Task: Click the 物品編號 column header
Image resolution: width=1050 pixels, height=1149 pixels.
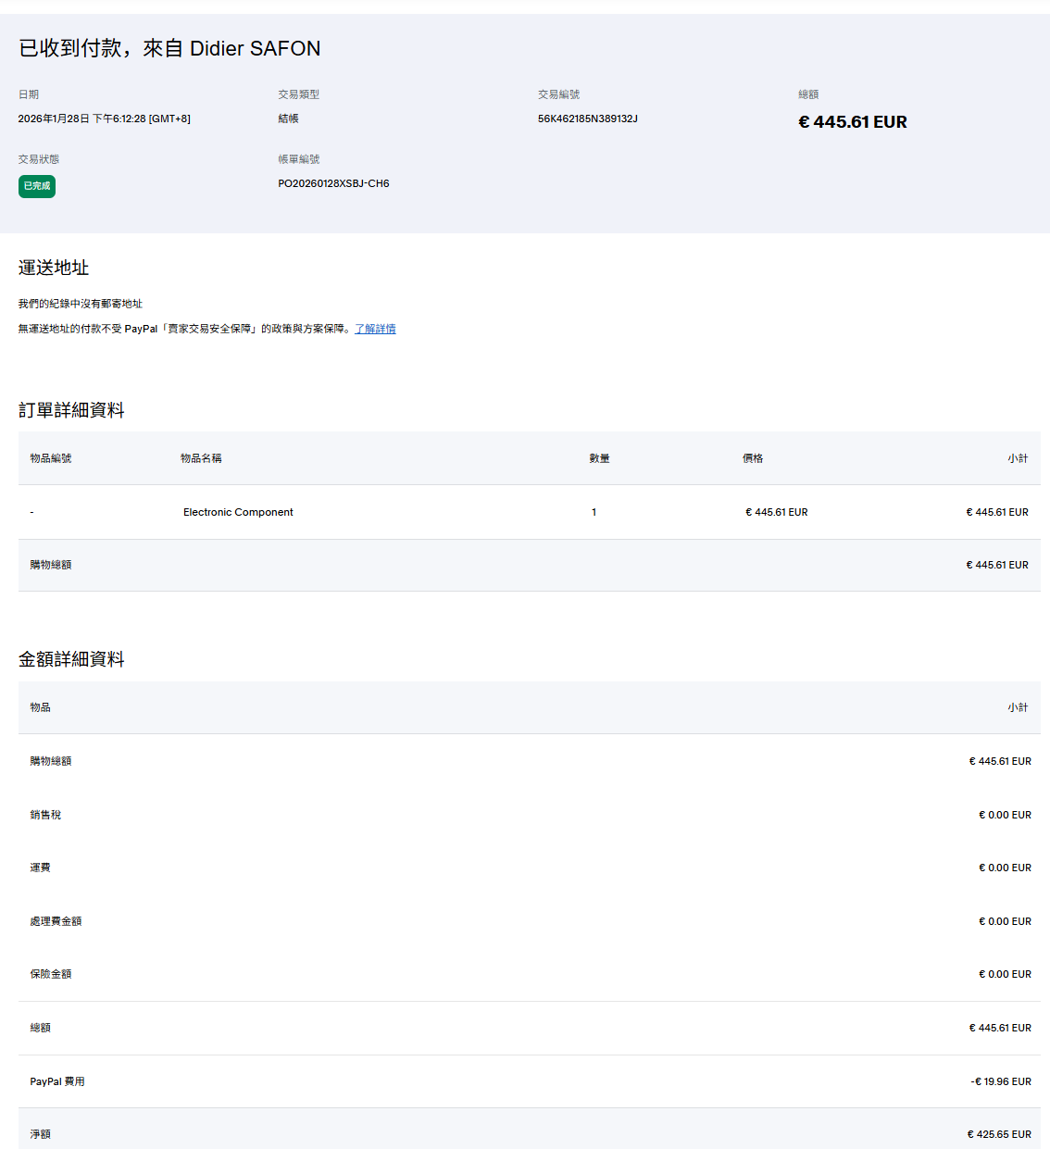Action: pyautogui.click(x=50, y=458)
